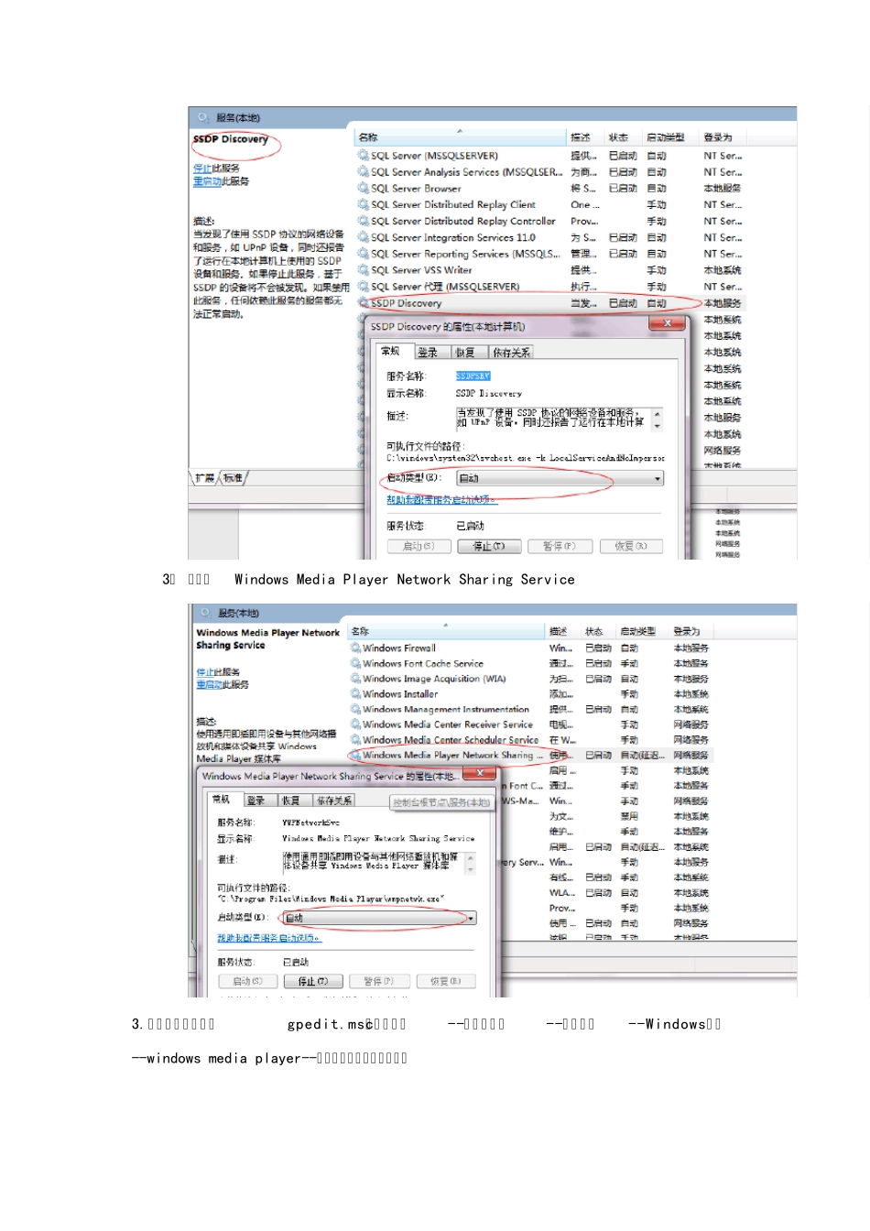Click 启动(S) button in SSDP Discovery properties

click(418, 546)
